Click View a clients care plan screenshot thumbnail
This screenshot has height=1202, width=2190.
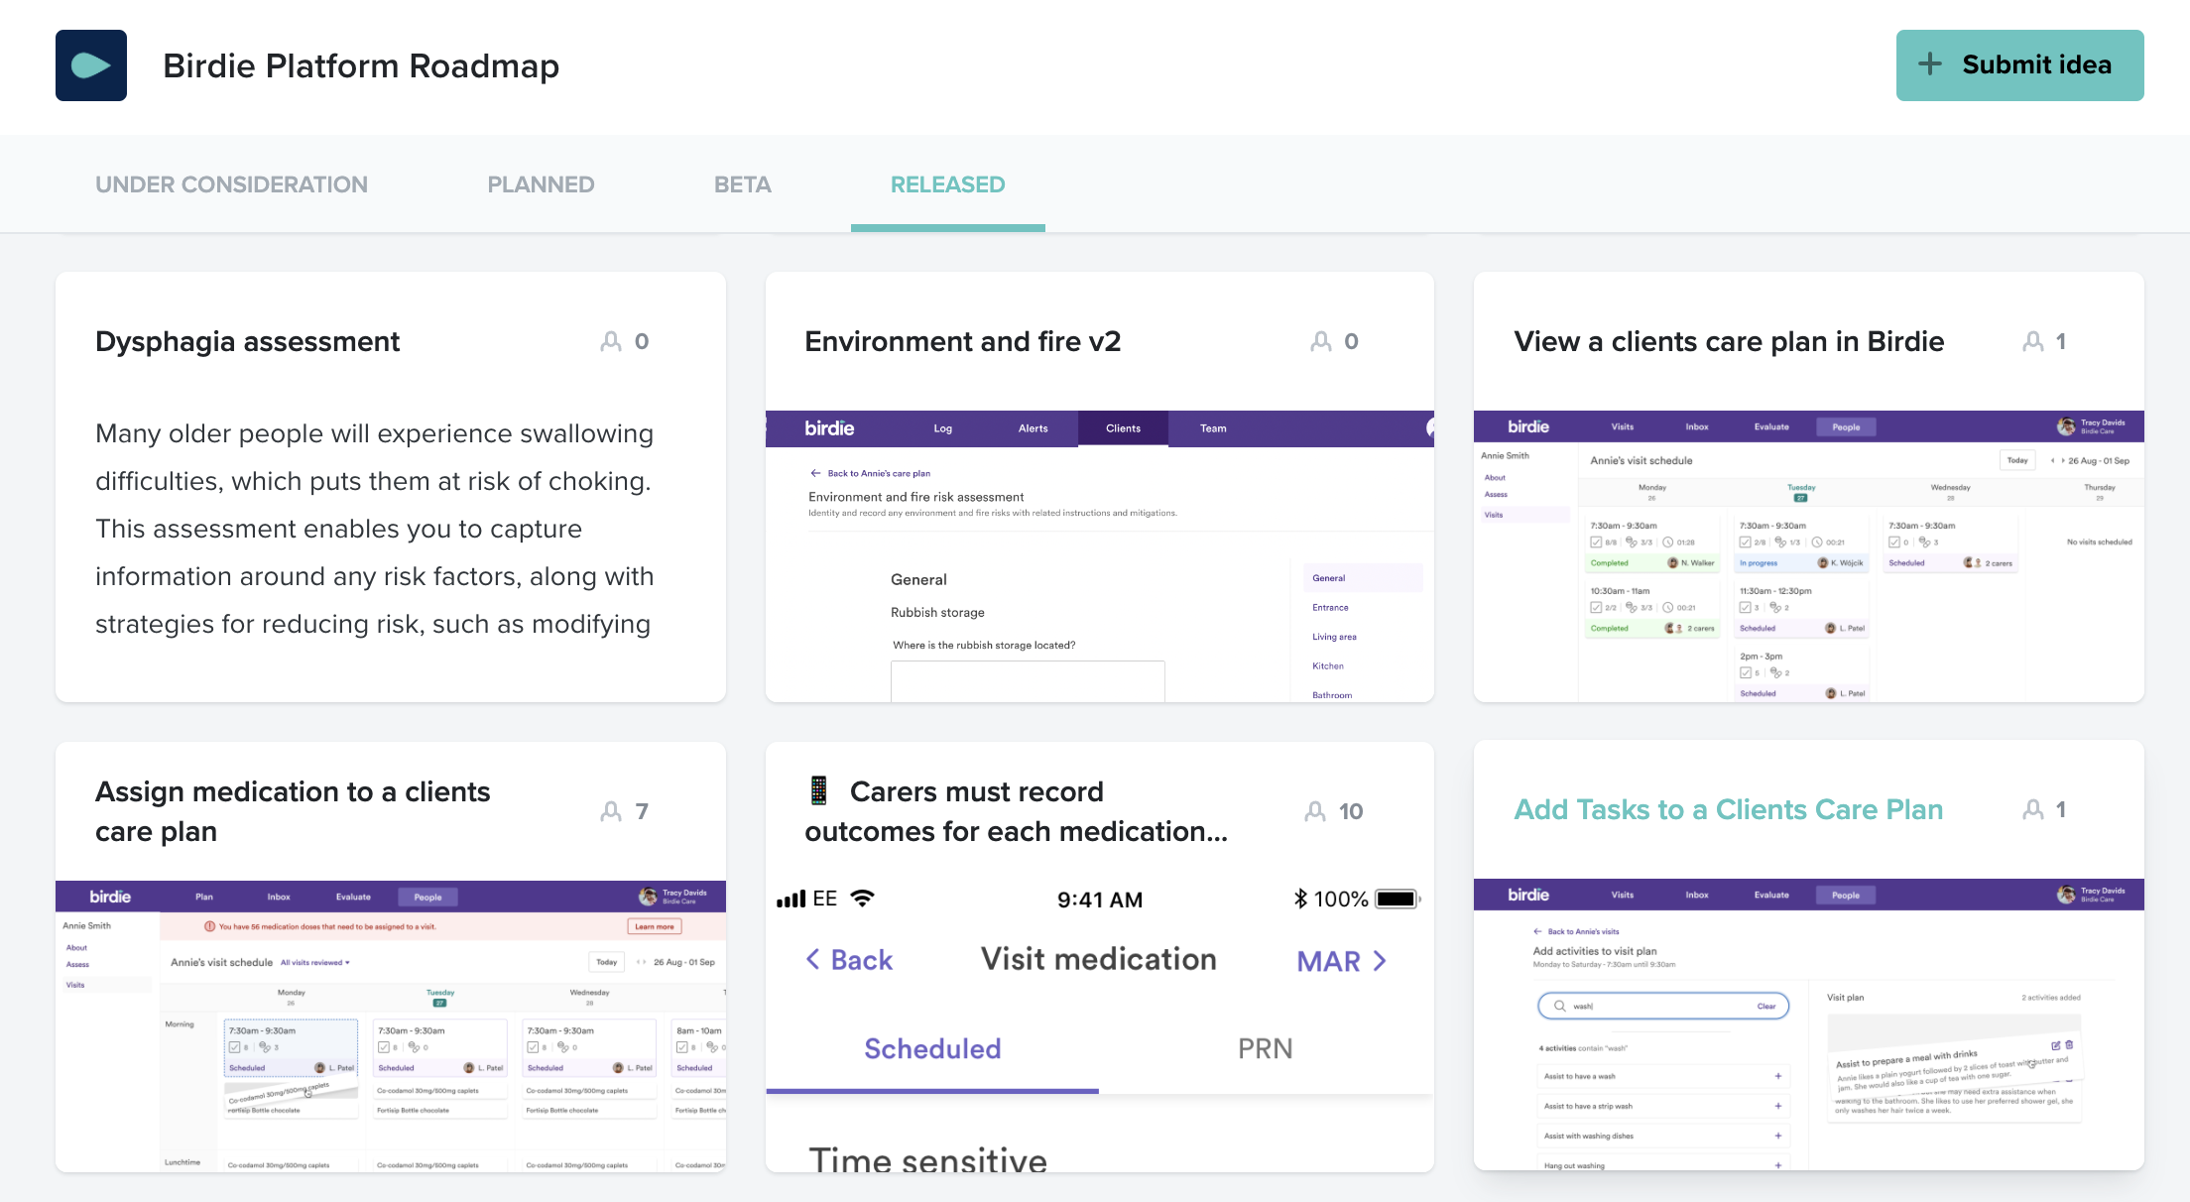coord(1809,556)
